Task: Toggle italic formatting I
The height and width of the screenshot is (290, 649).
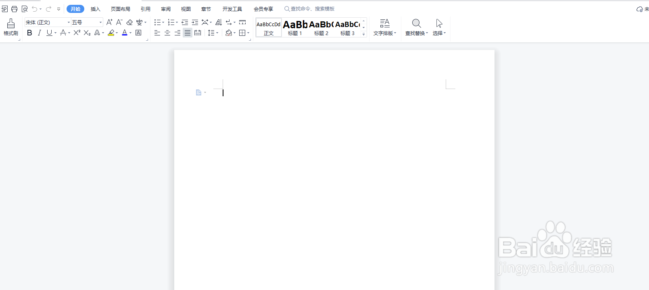Action: point(40,33)
